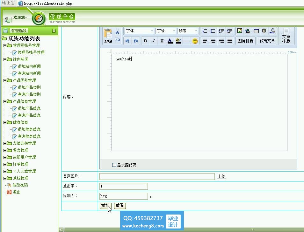
Task: Check the 显示源代码 checkbox
Action: point(114,165)
